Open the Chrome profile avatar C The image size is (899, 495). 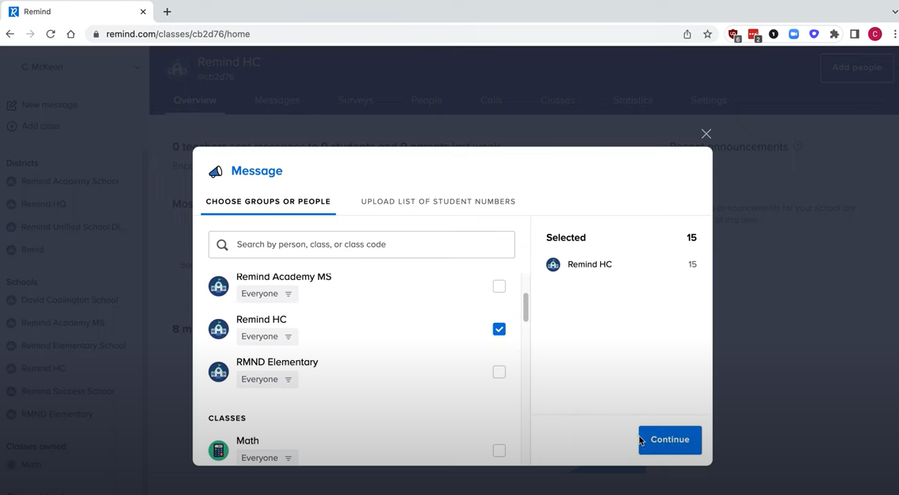(875, 34)
